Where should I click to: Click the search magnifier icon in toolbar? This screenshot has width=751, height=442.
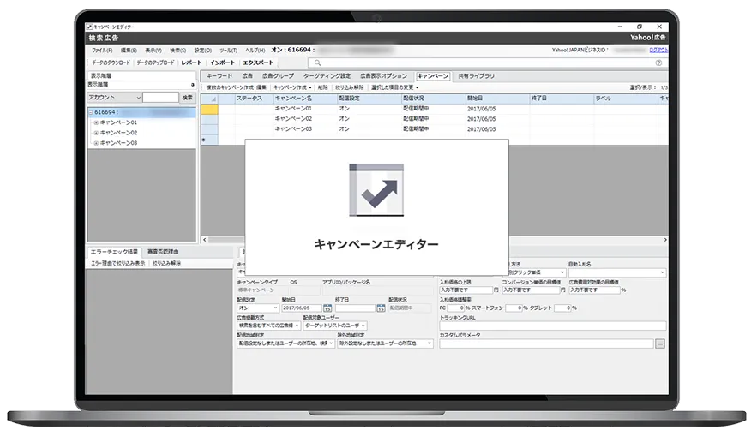click(318, 63)
